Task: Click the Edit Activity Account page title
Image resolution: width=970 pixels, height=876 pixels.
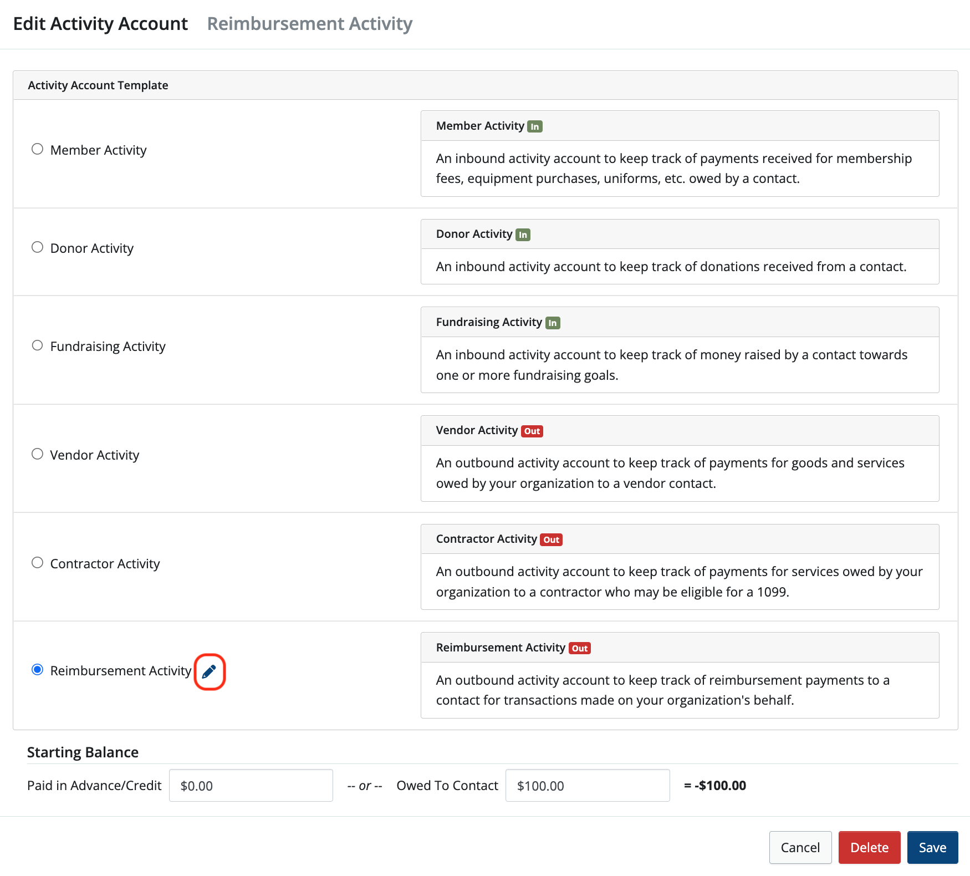Action: click(100, 24)
